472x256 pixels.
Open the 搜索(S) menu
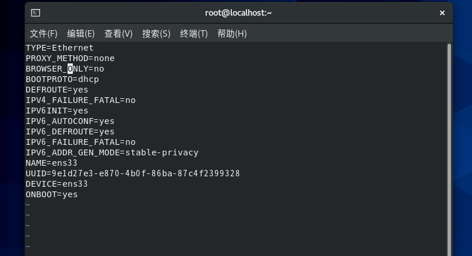[x=156, y=33]
